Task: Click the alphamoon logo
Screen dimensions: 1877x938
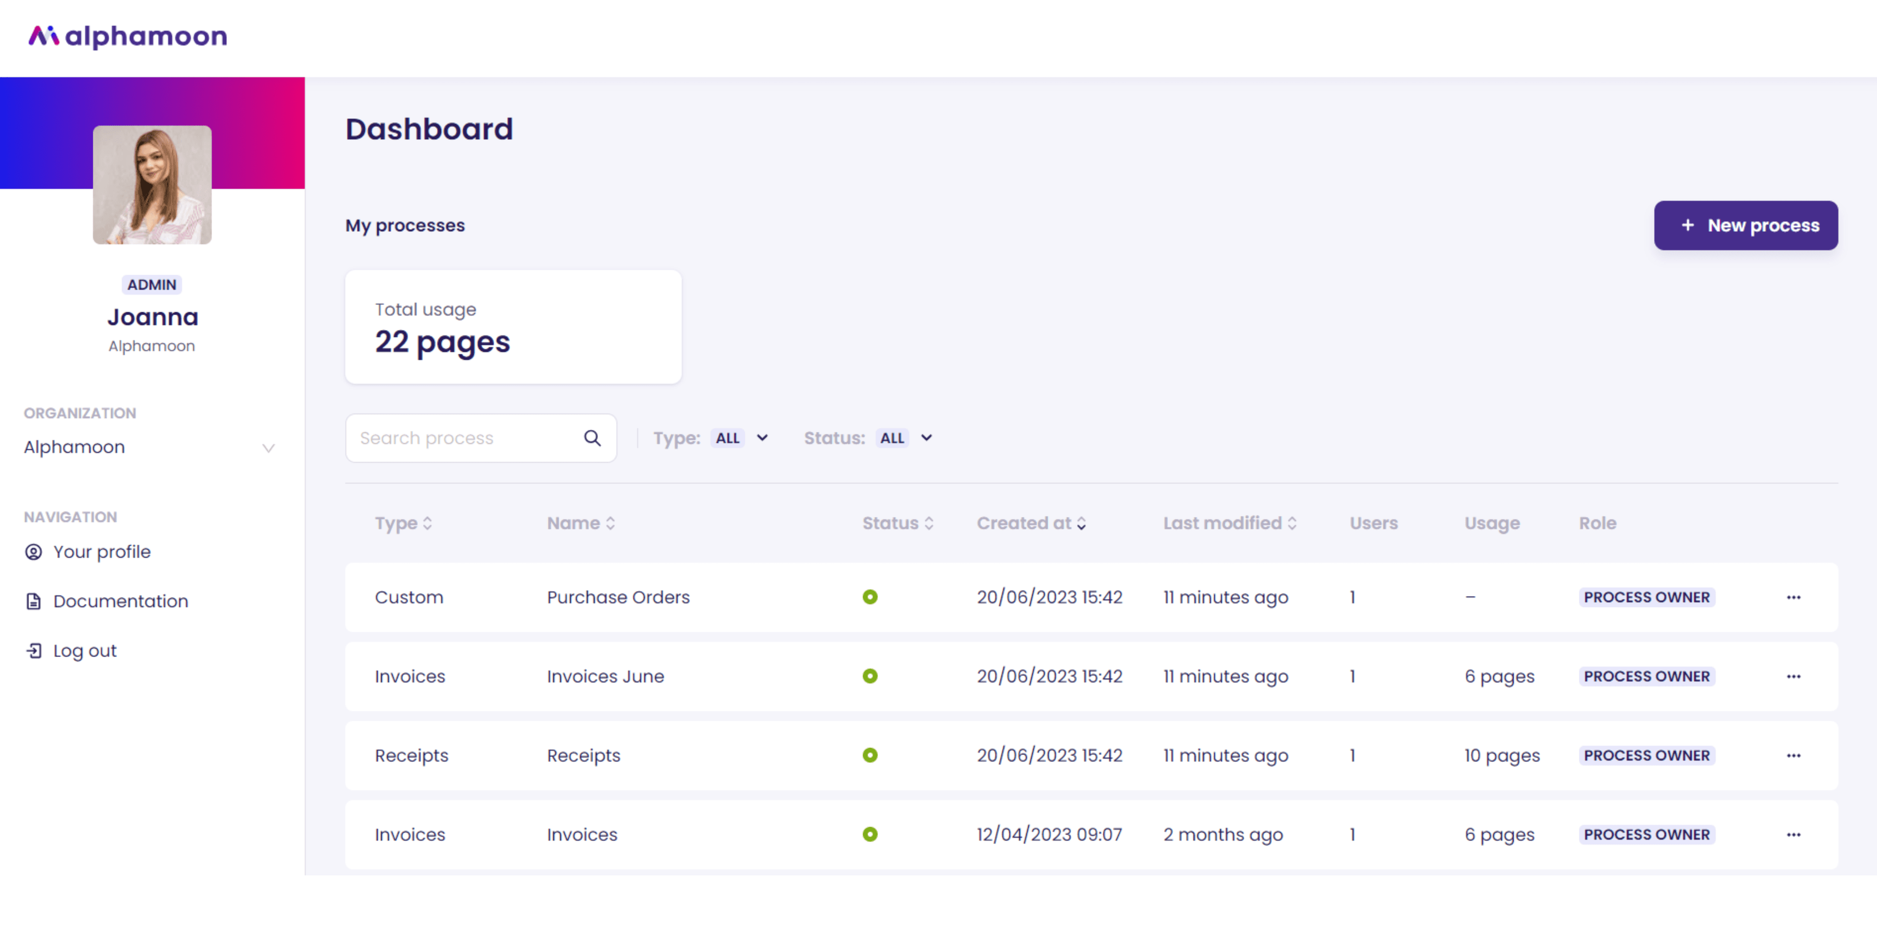Action: point(128,36)
